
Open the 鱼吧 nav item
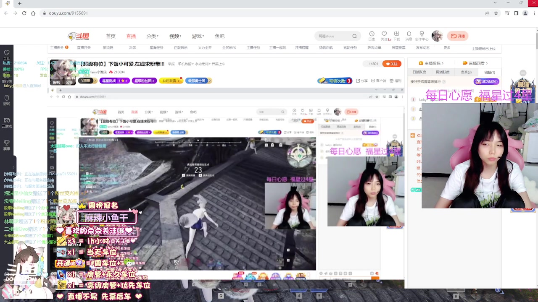220,36
